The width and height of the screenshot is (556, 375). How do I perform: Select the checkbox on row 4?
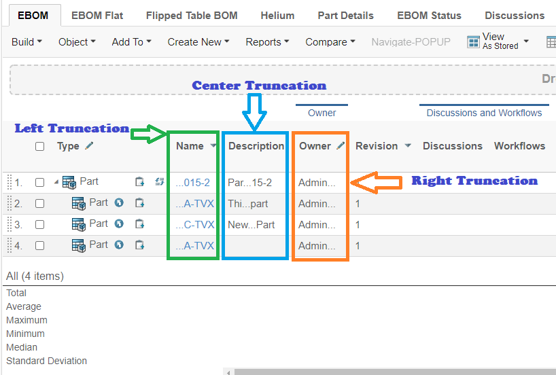coord(40,245)
